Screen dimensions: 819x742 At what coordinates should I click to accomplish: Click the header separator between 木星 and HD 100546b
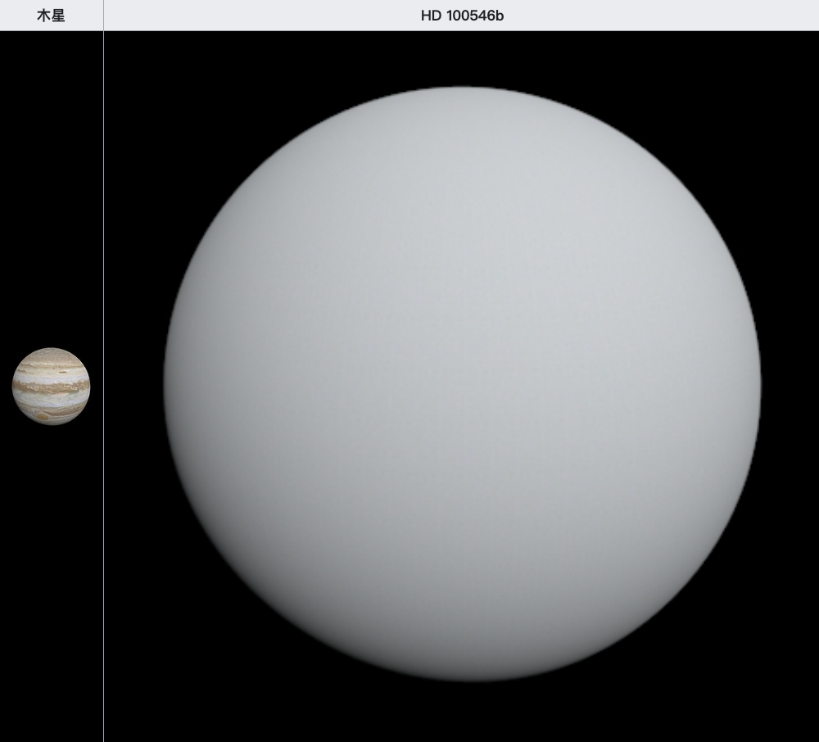tap(103, 16)
